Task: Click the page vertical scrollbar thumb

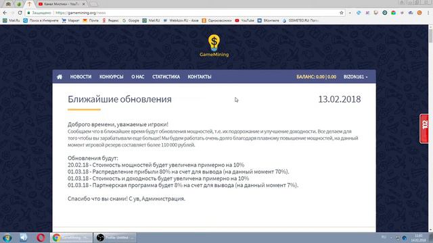Action: 430,35
